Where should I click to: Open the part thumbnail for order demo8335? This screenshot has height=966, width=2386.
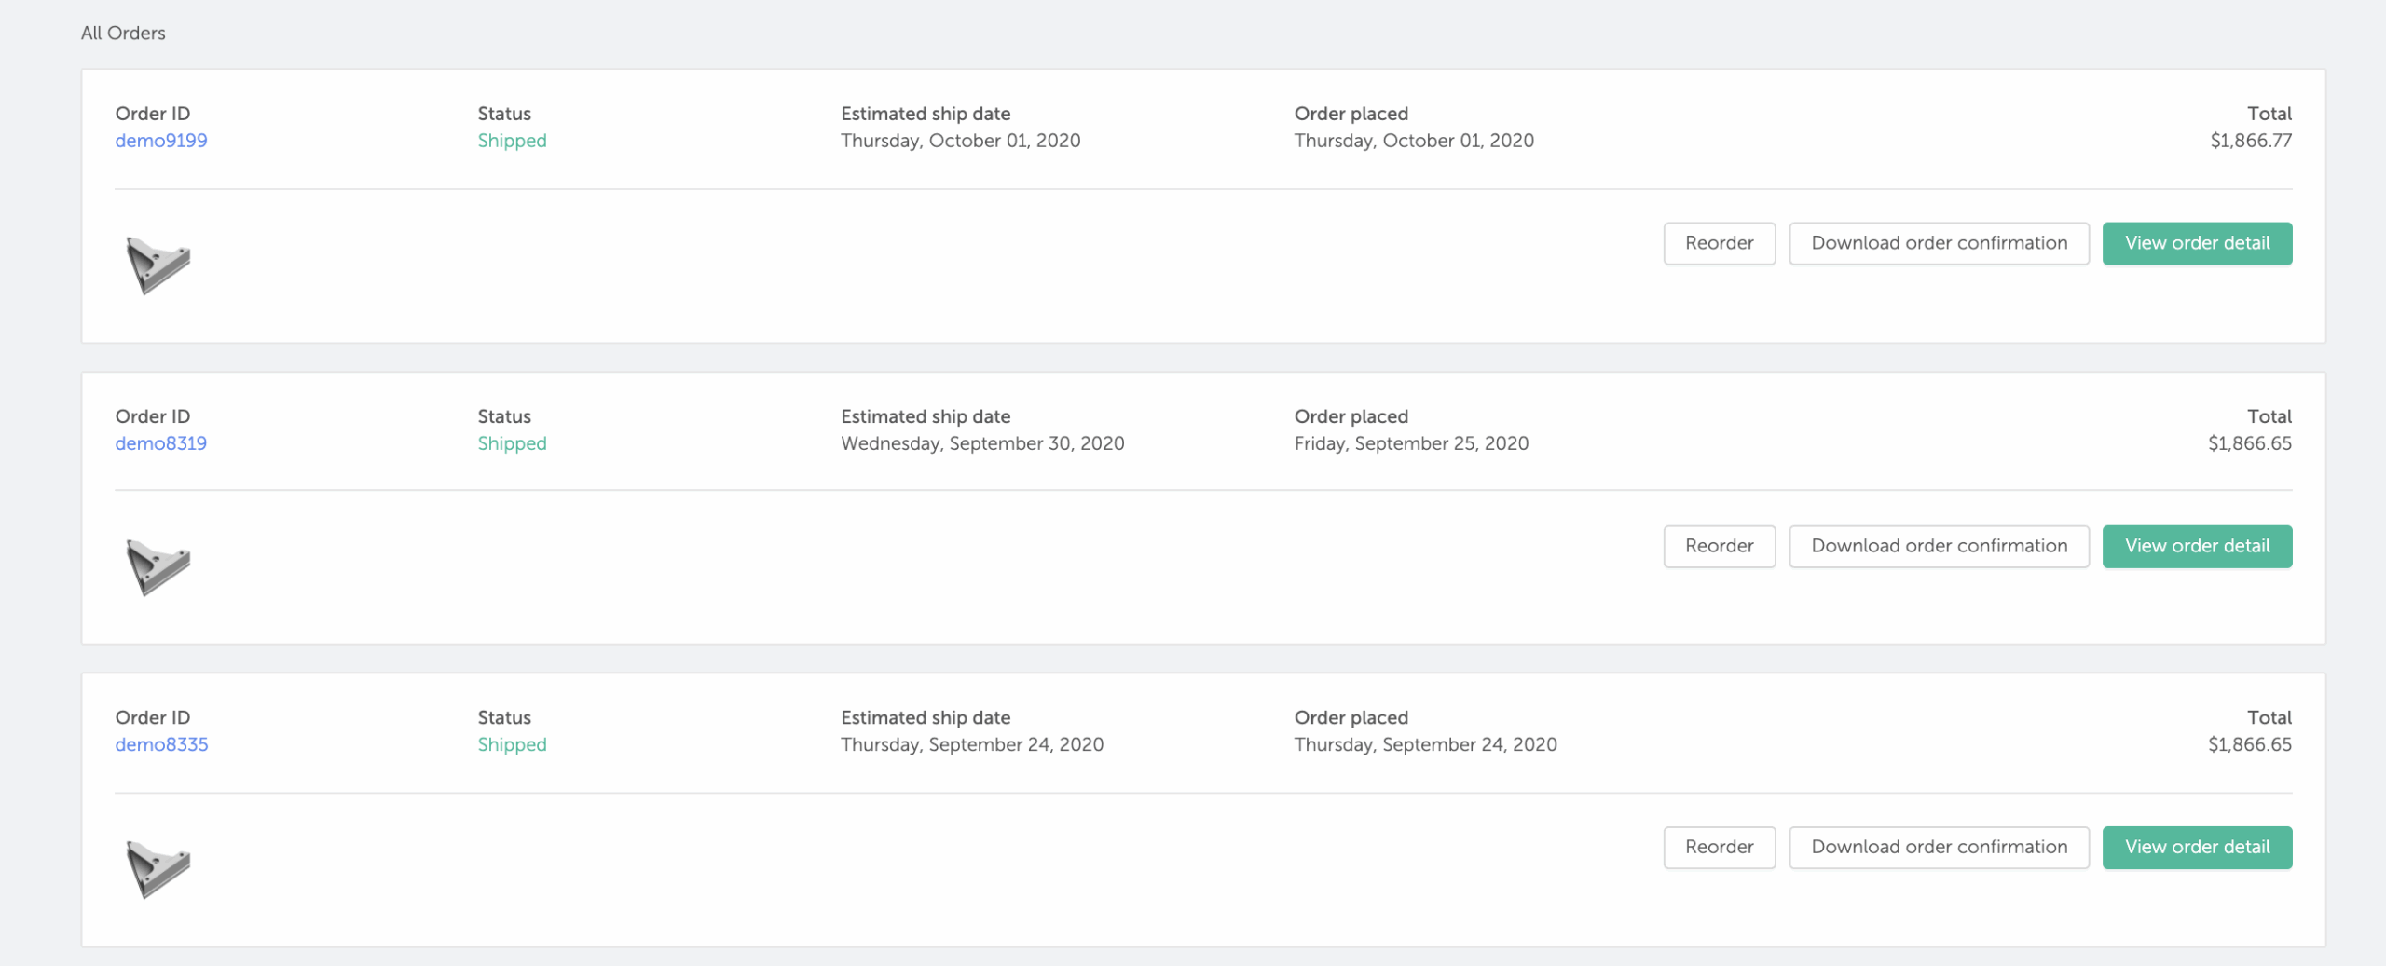(158, 868)
